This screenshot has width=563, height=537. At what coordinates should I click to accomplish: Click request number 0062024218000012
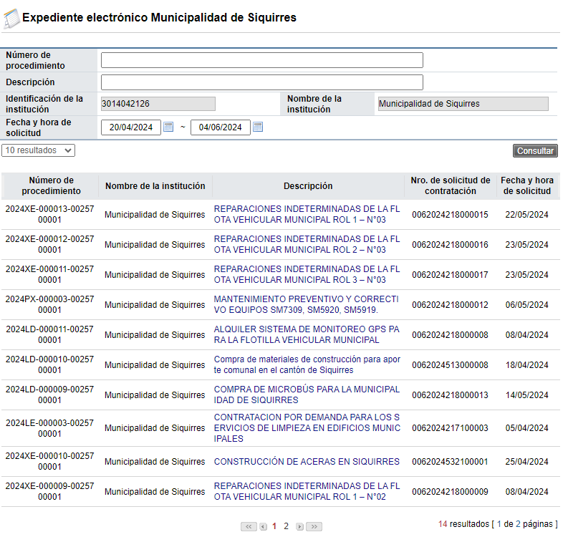point(450,305)
